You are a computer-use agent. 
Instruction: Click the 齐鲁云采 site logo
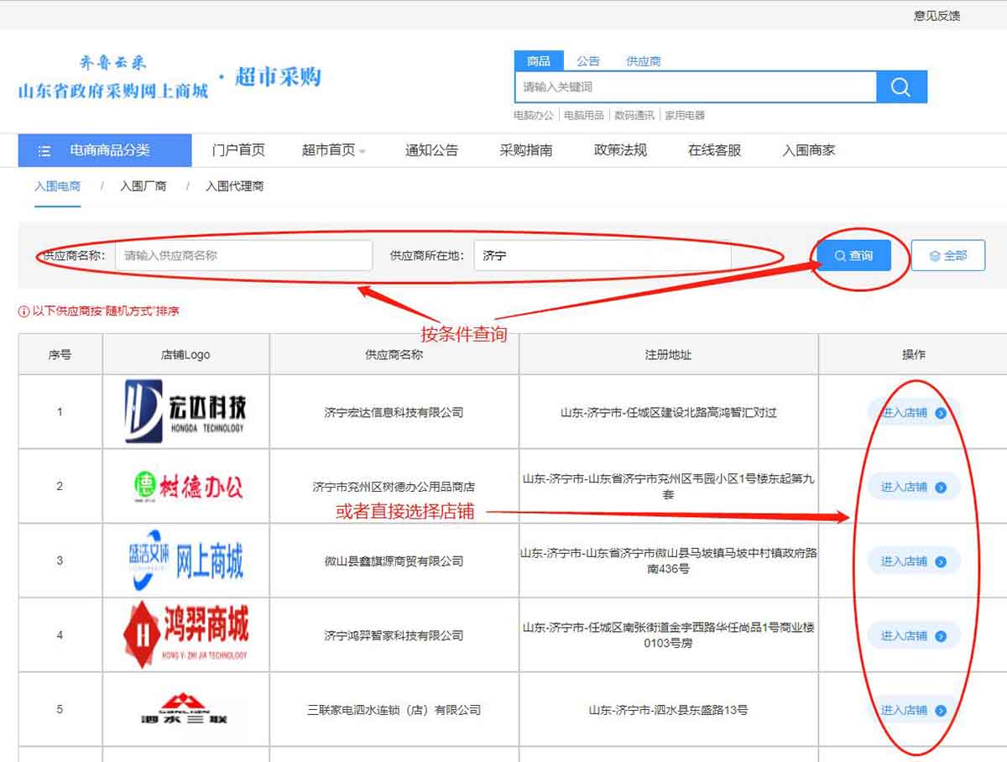[x=113, y=76]
